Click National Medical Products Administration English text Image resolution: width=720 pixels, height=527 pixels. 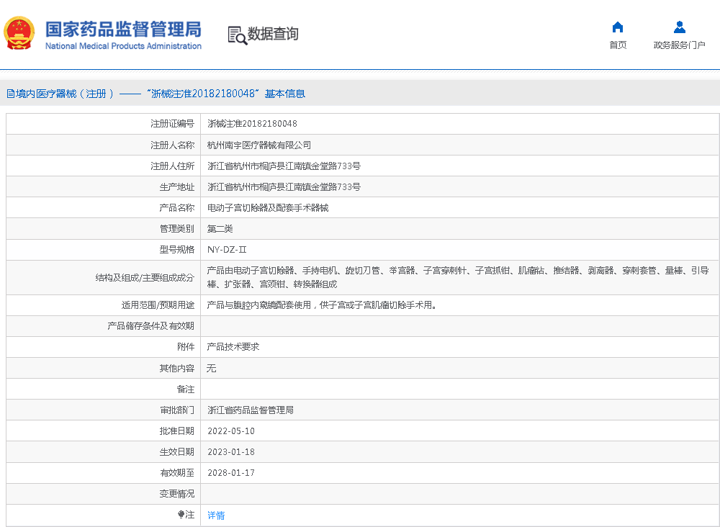123,46
